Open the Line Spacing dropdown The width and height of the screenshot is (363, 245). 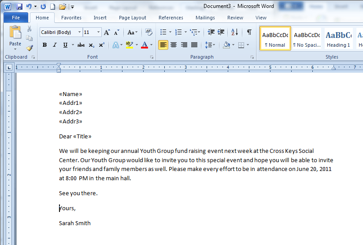(x=210, y=45)
